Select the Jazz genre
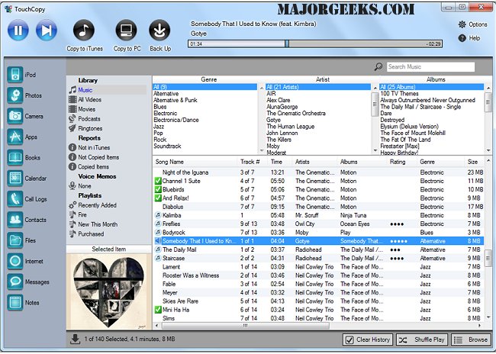This screenshot has height=354, width=496. pyautogui.click(x=159, y=127)
